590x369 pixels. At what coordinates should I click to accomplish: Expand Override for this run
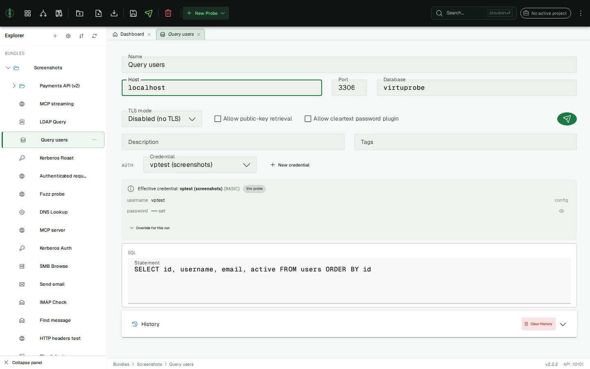click(x=150, y=228)
